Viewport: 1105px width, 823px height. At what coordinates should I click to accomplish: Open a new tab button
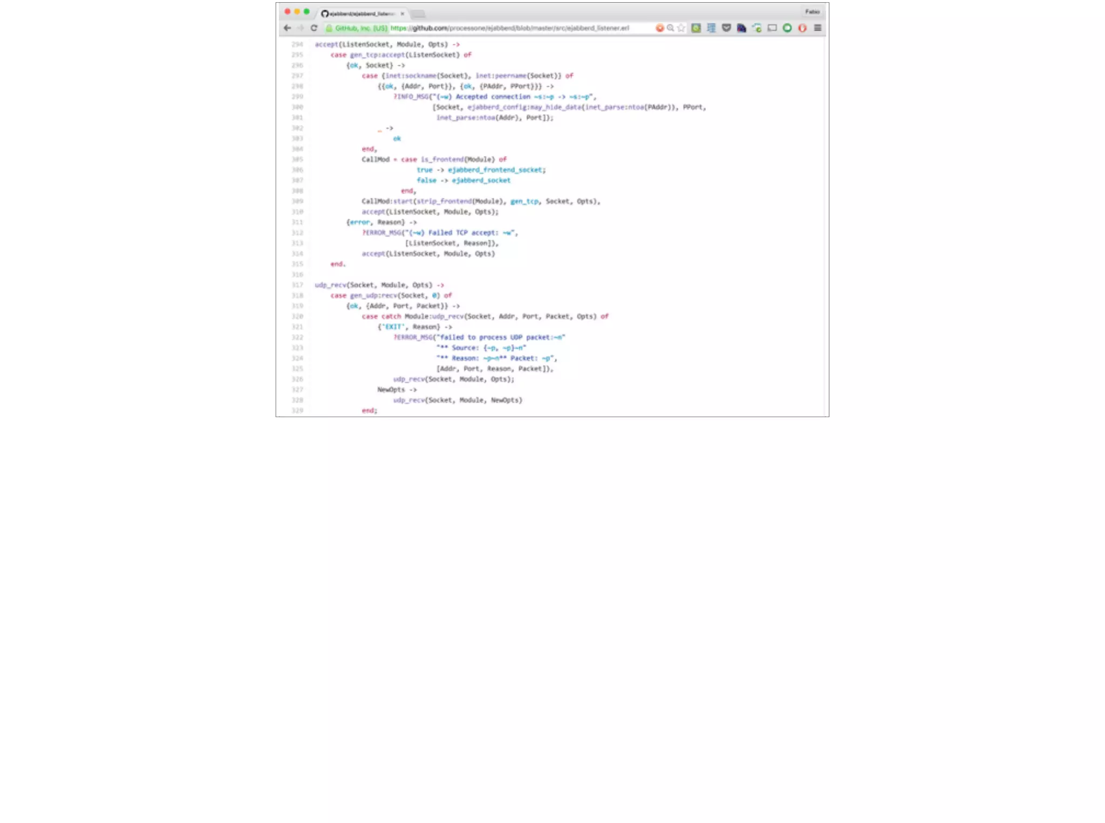pyautogui.click(x=419, y=14)
